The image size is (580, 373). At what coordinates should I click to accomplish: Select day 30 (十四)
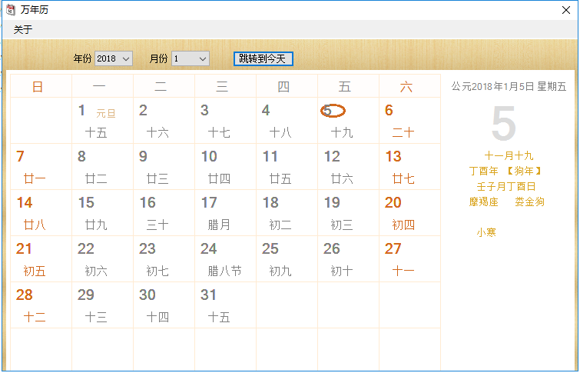164,305
